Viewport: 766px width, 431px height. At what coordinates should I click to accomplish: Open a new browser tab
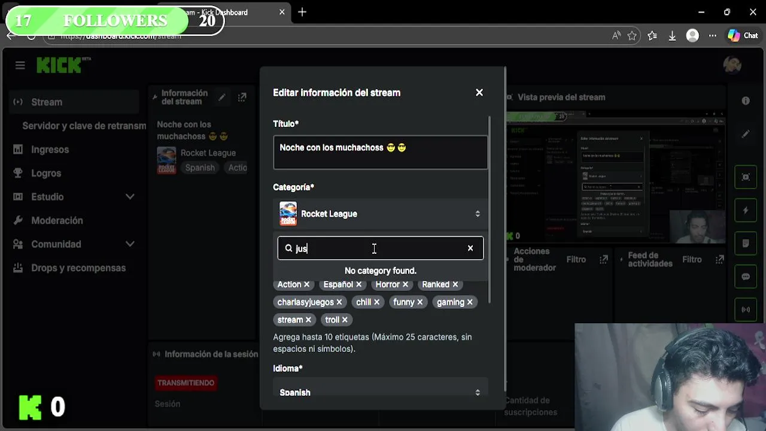pos(302,12)
